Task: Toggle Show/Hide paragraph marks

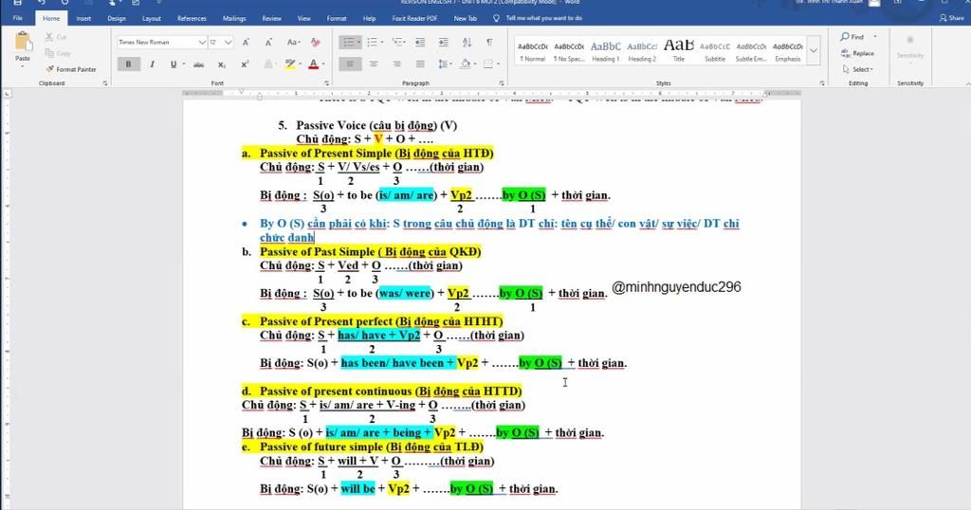Action: coord(490,42)
